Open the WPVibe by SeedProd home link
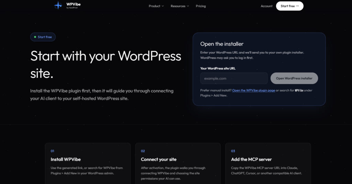This screenshot has width=352, height=184. [67, 5]
